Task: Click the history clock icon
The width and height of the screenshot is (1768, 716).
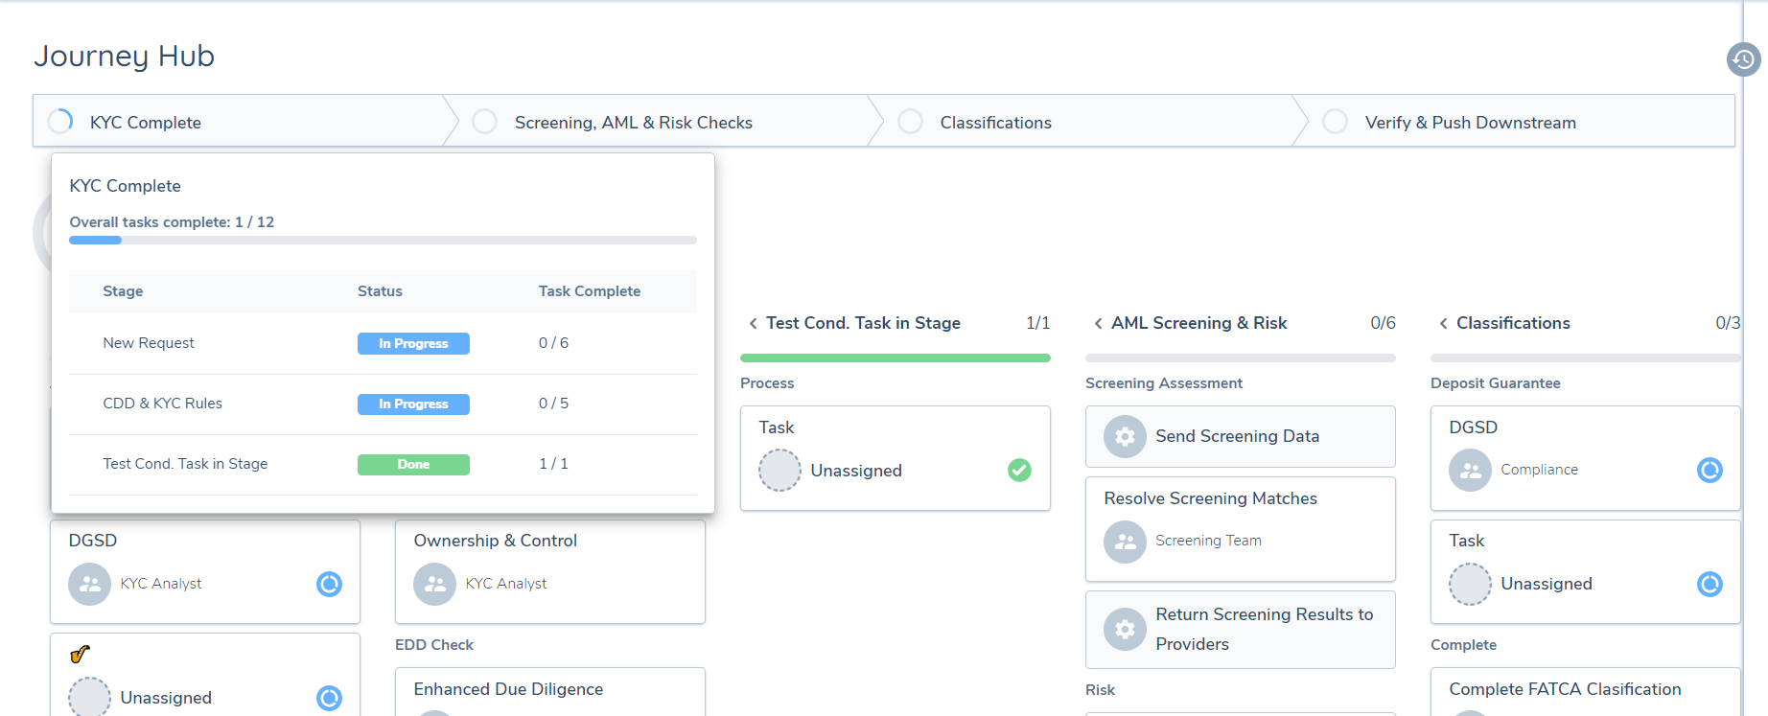Action: 1743,59
